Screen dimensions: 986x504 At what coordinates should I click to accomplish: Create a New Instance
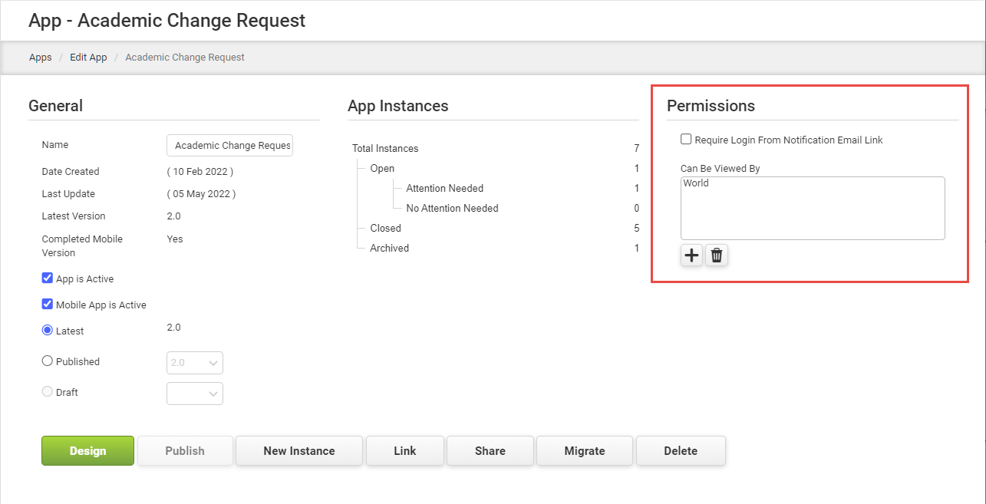[x=299, y=451]
